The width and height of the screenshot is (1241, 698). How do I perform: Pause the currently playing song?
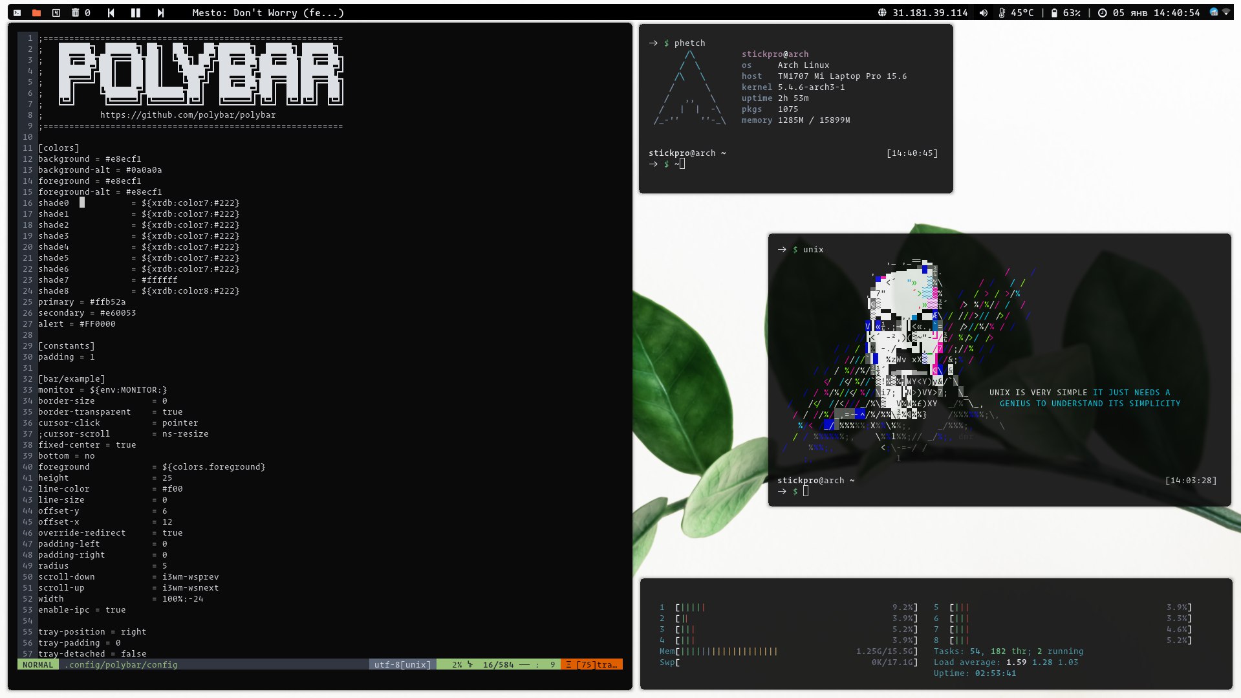point(136,12)
